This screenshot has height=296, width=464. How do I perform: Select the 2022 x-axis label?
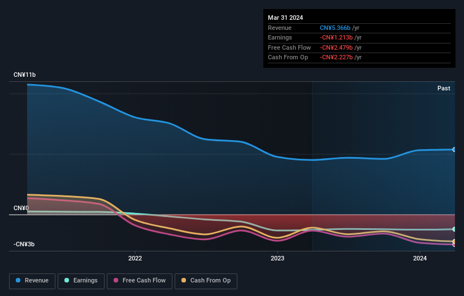135,259
